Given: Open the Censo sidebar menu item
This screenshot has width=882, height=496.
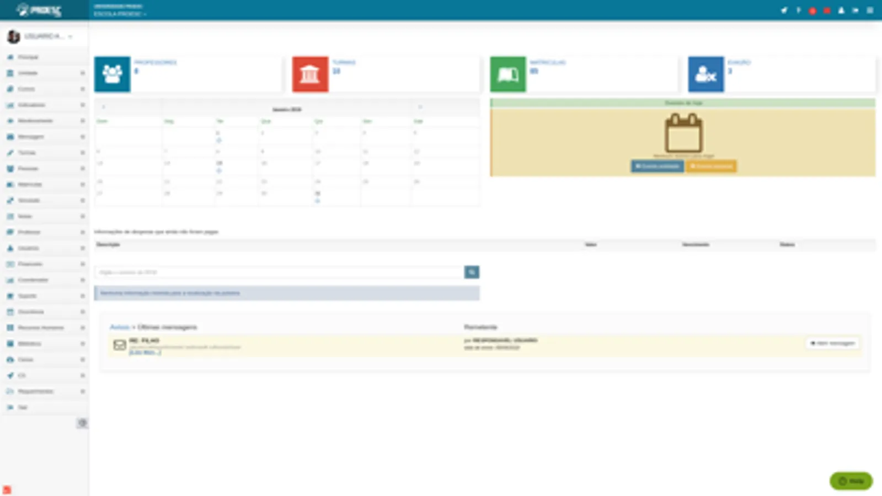Looking at the screenshot, I should (44, 359).
